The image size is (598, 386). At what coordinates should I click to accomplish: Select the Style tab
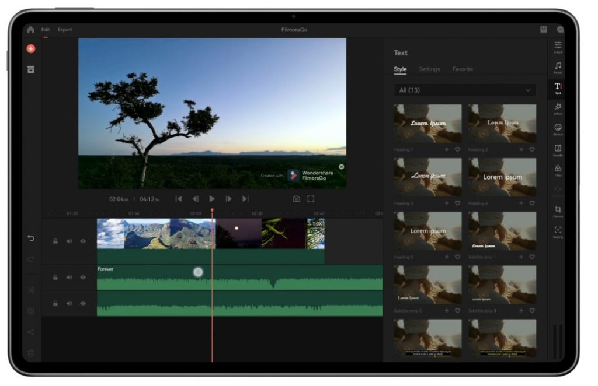coord(400,69)
